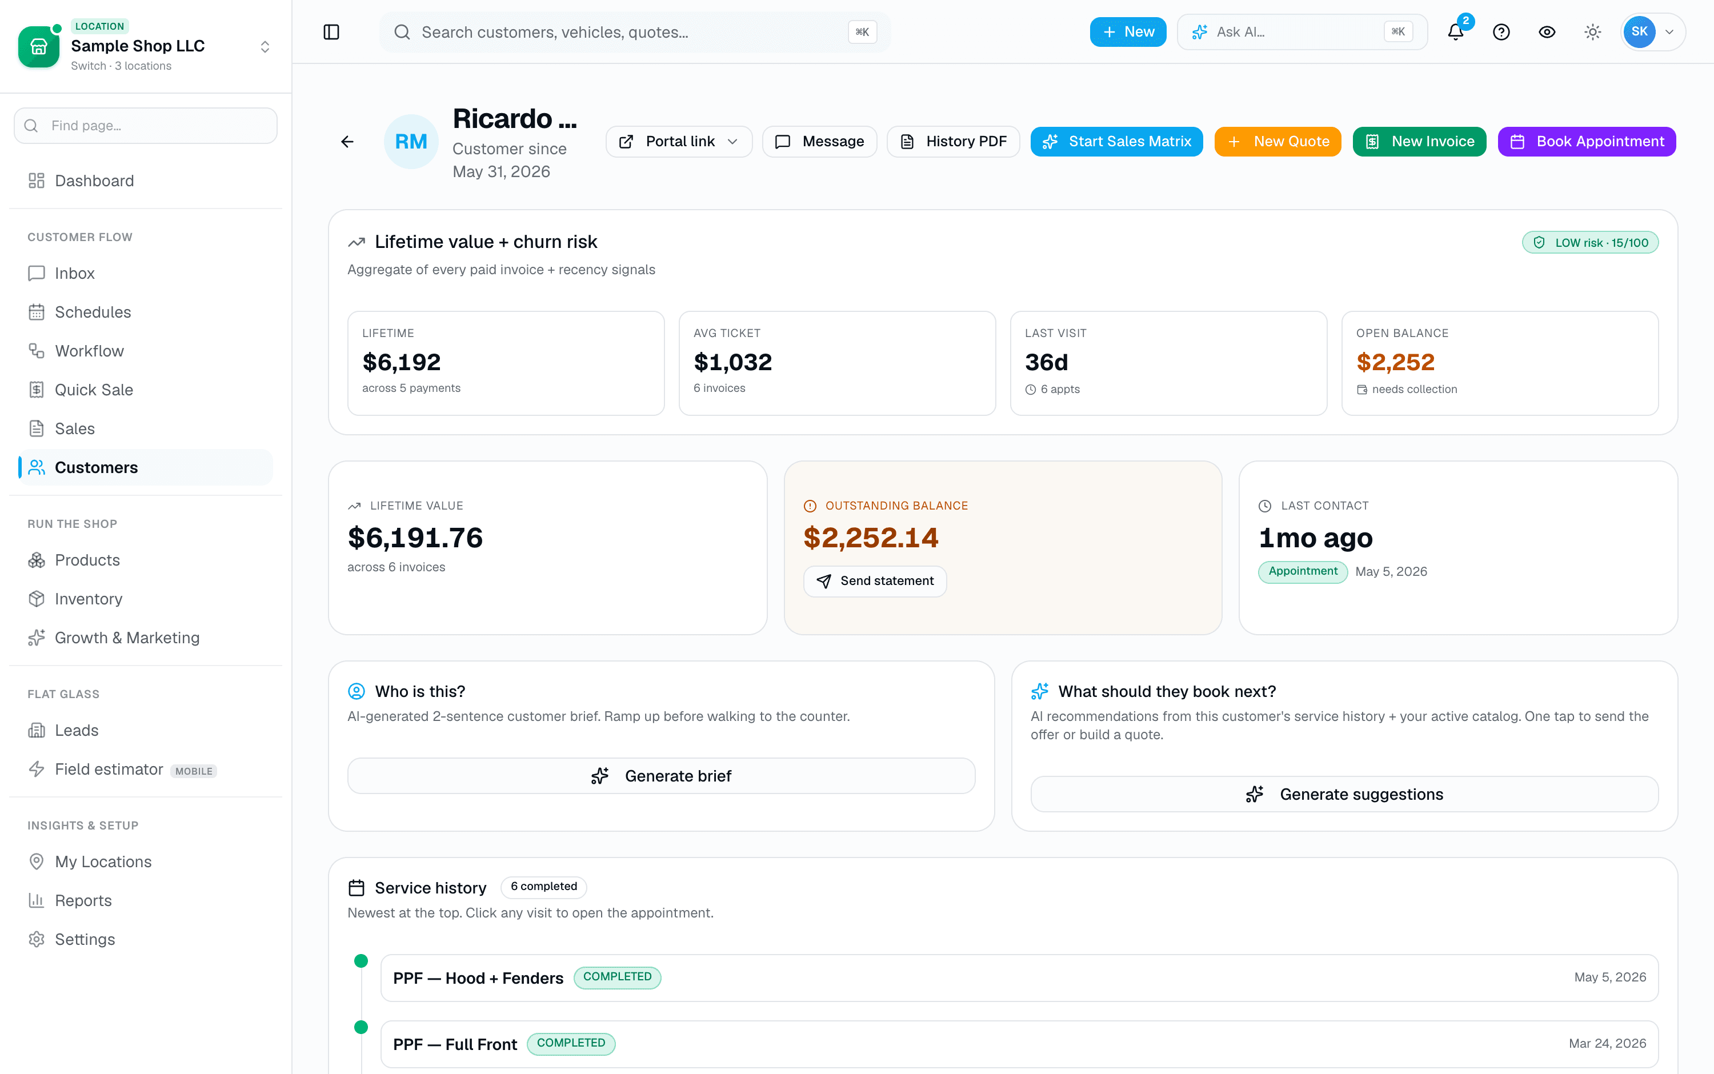Image resolution: width=1714 pixels, height=1074 pixels.
Task: Click the Last Visit 36d card
Action: tap(1168, 363)
